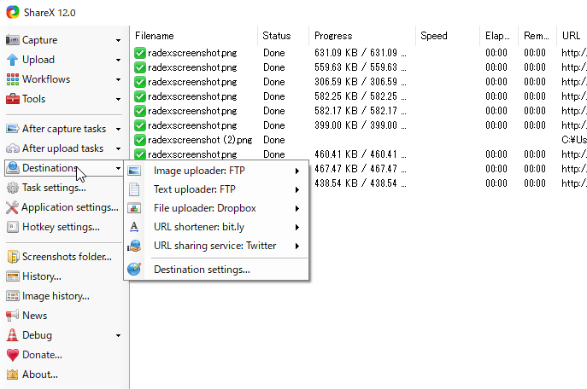
Task: Click the Upload arrow icon
Action: [12, 60]
